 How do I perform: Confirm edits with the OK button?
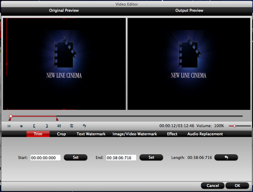[237, 186]
